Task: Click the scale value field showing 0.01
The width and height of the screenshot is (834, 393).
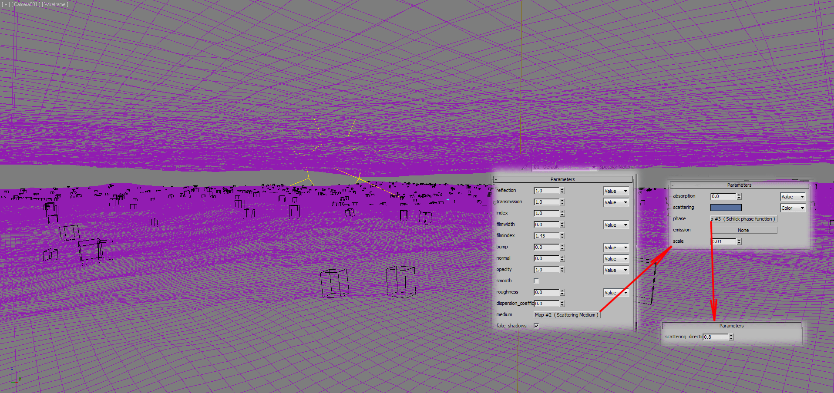Action: (x=724, y=241)
